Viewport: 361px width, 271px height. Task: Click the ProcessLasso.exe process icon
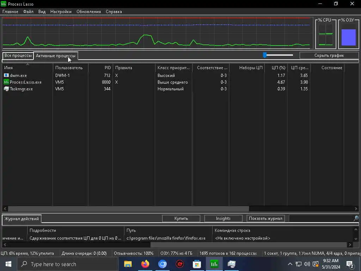click(x=6, y=82)
